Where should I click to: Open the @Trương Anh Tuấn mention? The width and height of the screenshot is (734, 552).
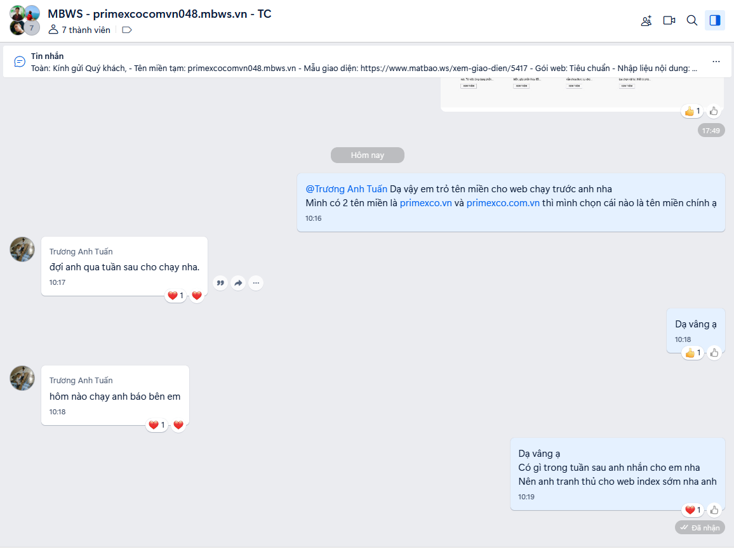coord(347,189)
